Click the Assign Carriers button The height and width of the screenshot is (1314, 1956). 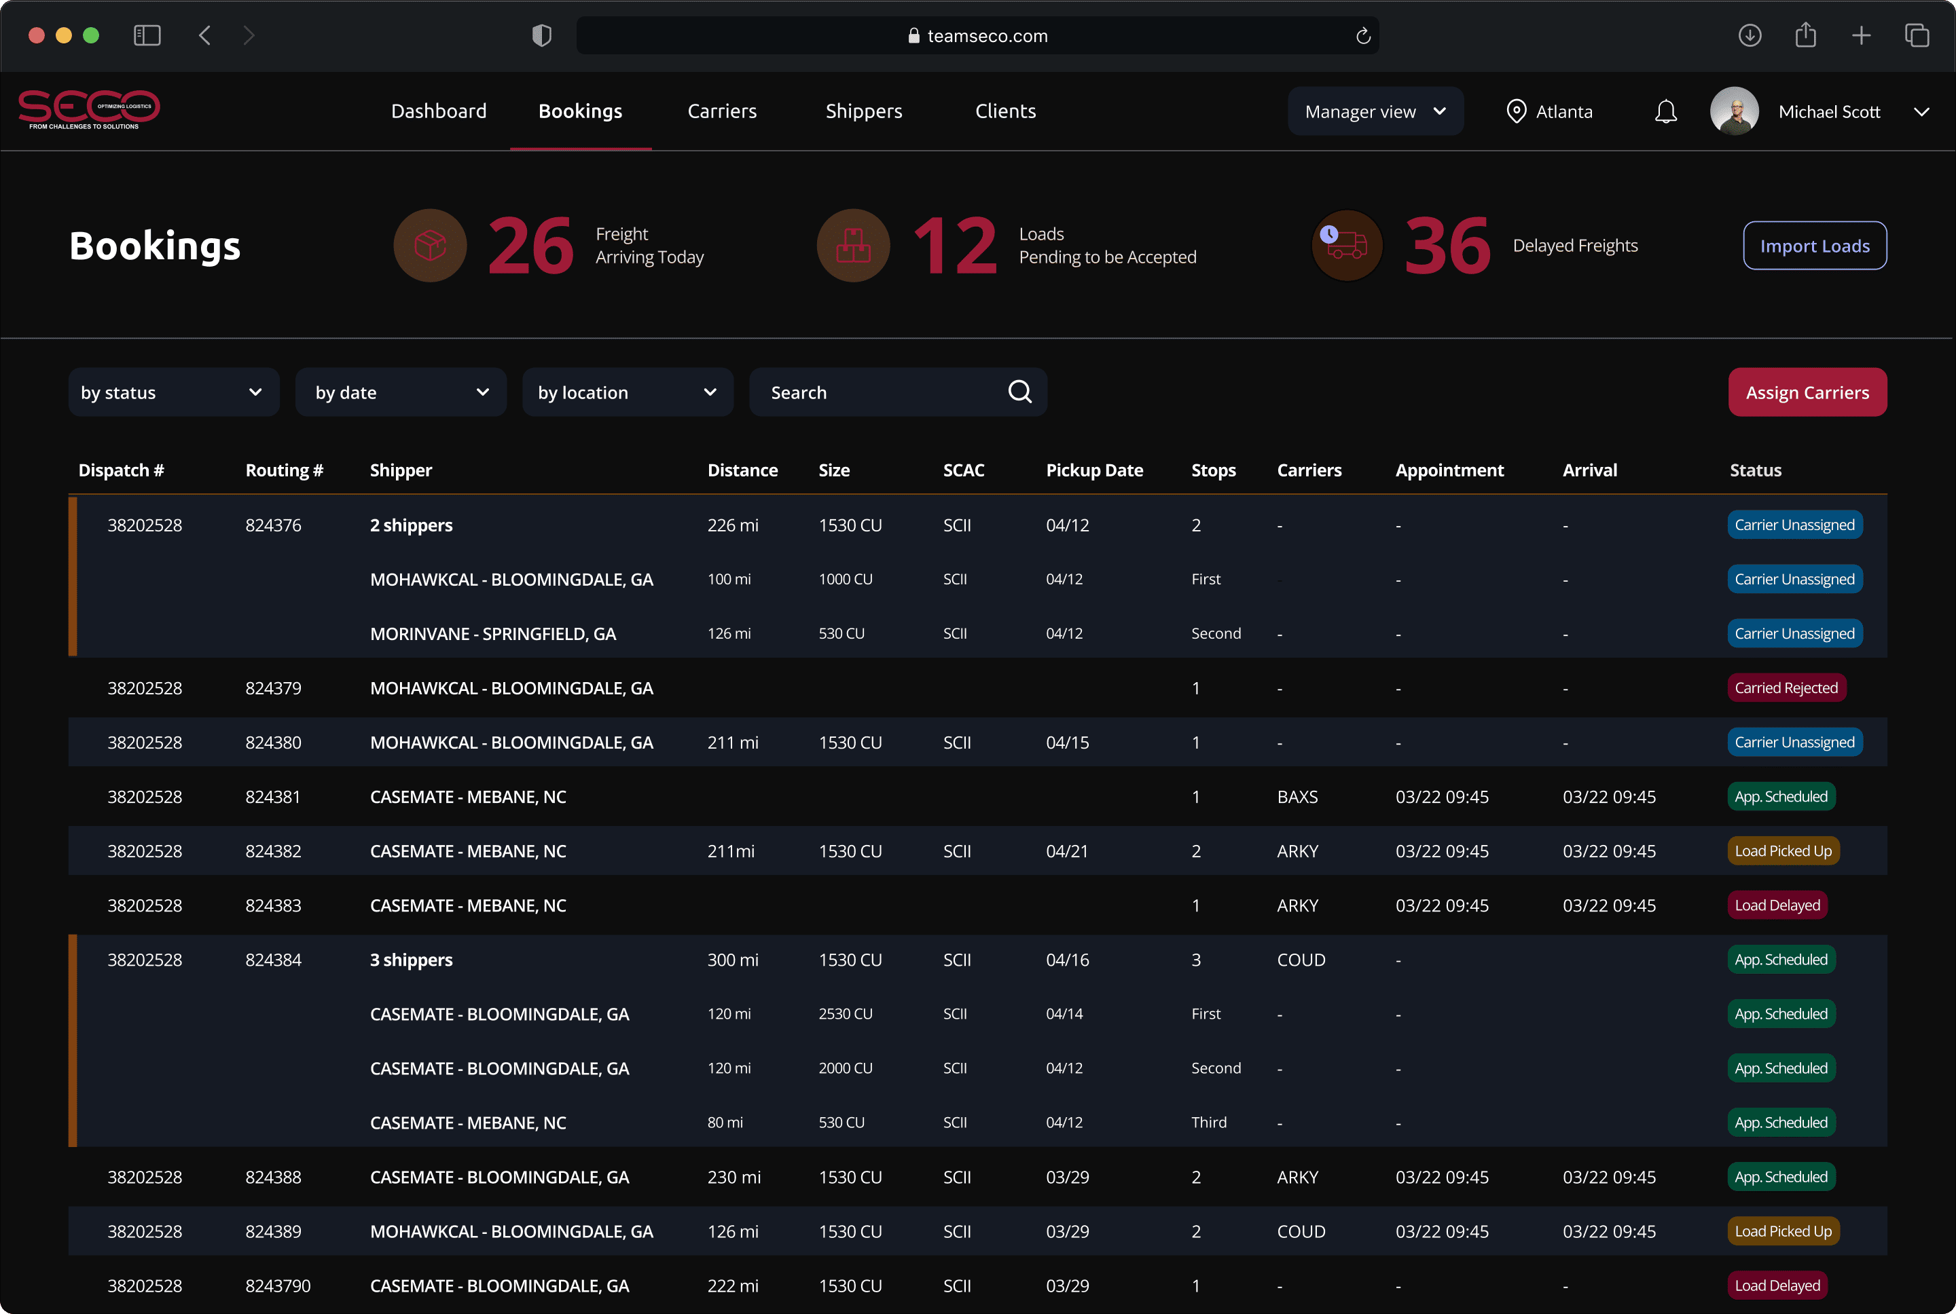1807,392
